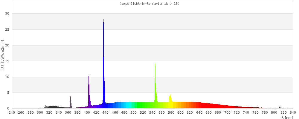Click the λ [nm] x-axis title
This screenshot has width=299, height=119.
(287, 117)
